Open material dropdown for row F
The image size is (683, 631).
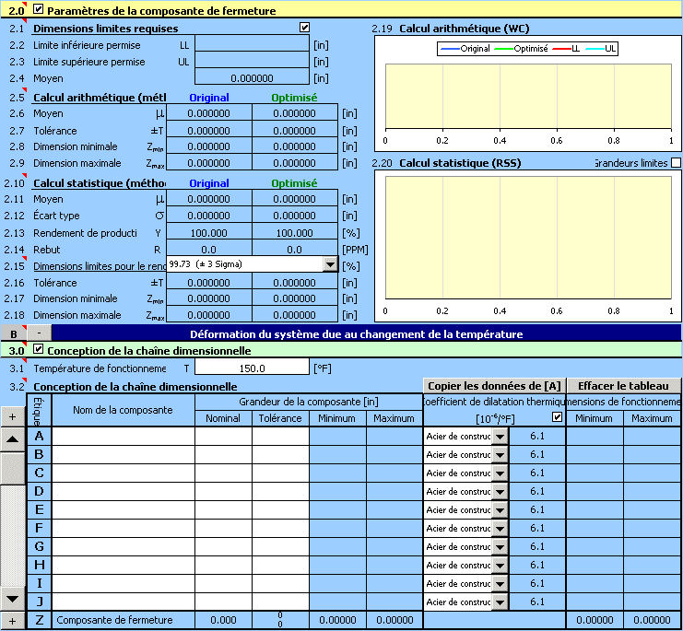500,529
